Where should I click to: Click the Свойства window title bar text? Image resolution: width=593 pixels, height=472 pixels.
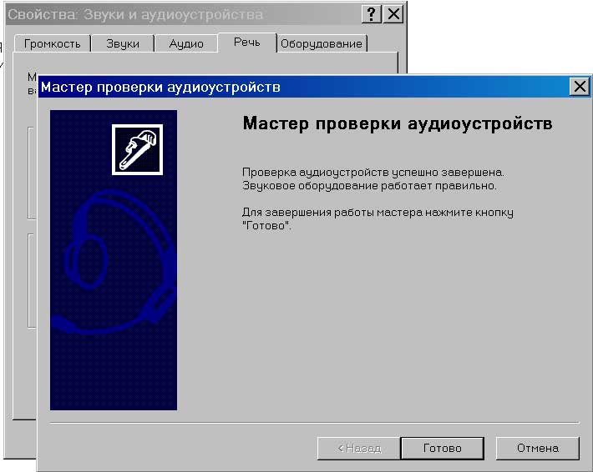point(134,14)
